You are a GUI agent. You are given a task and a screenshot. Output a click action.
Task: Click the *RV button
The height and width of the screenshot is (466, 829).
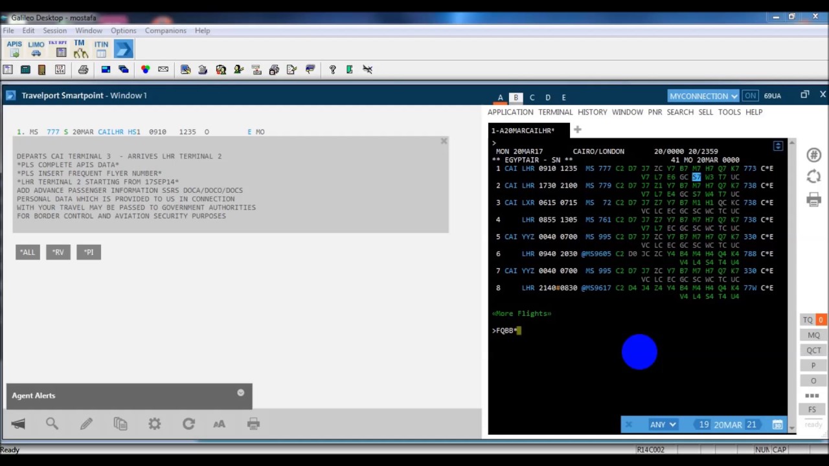pos(58,252)
